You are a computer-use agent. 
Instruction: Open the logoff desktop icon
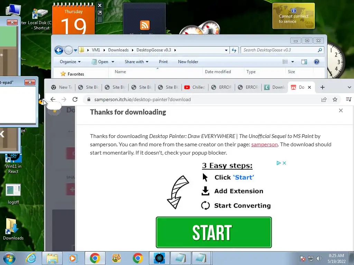(13, 194)
